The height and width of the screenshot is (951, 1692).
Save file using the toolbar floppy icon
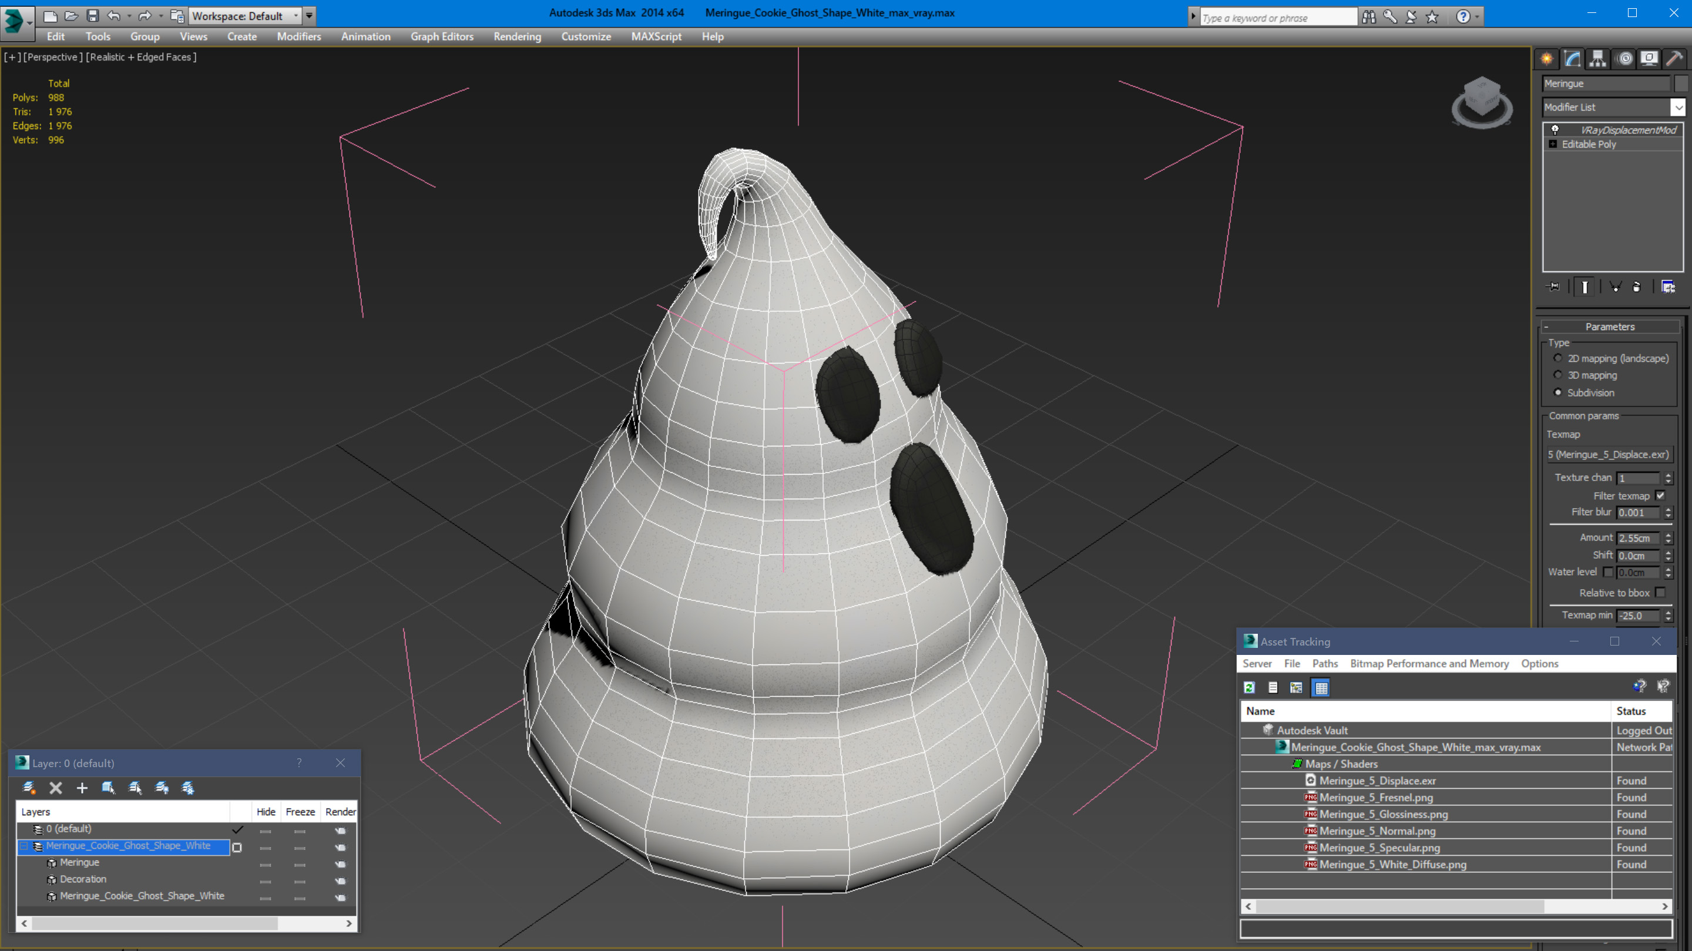93,16
